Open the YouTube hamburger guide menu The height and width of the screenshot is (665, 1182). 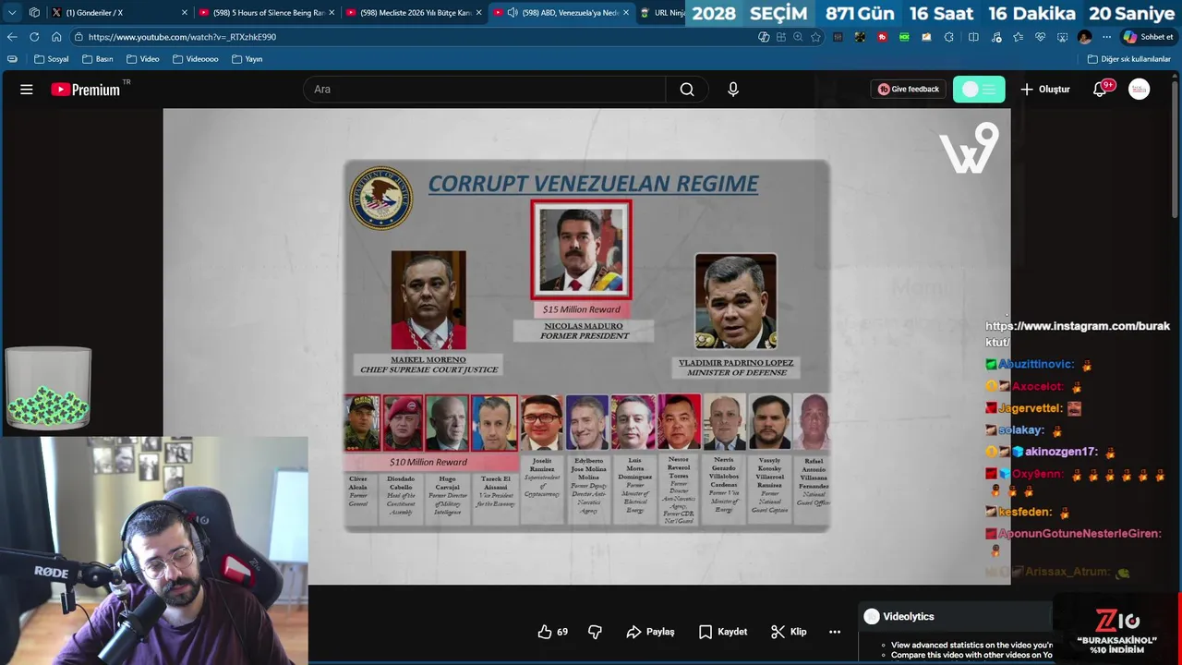coord(27,90)
